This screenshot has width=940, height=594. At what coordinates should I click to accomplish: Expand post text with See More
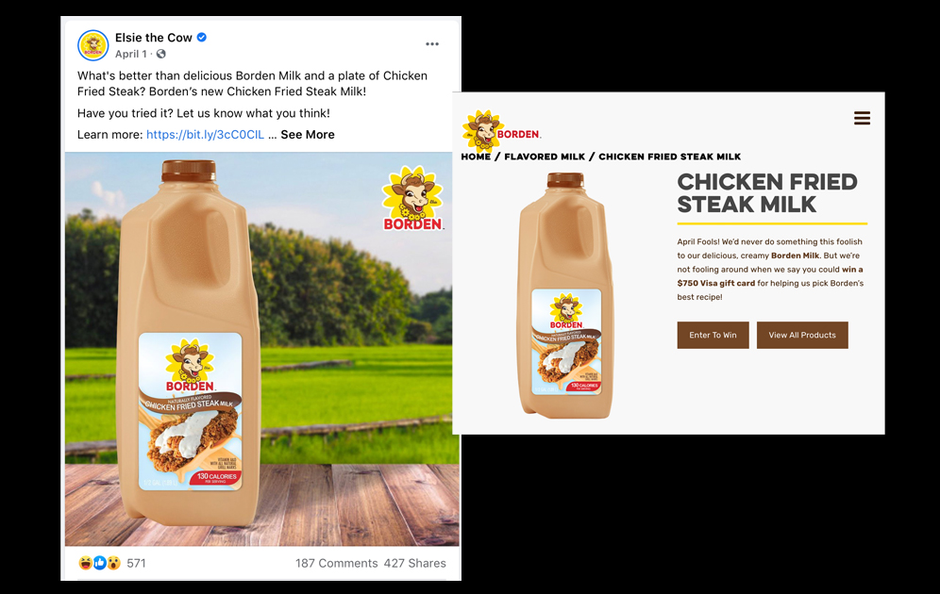click(308, 135)
